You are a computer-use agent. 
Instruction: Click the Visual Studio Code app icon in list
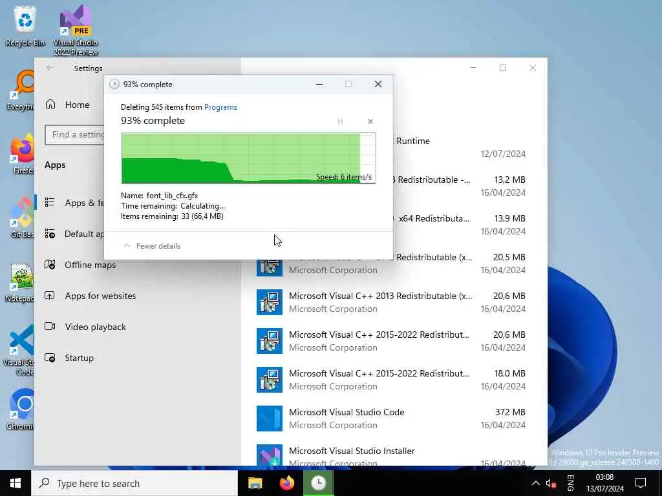[x=270, y=418]
